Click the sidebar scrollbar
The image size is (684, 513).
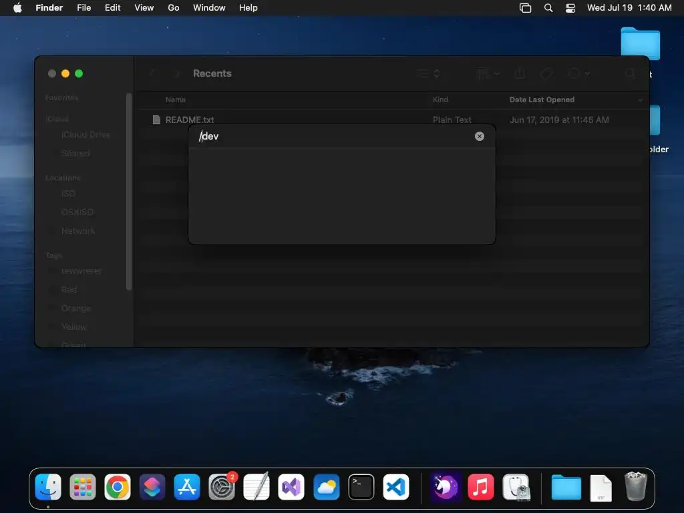click(x=129, y=191)
